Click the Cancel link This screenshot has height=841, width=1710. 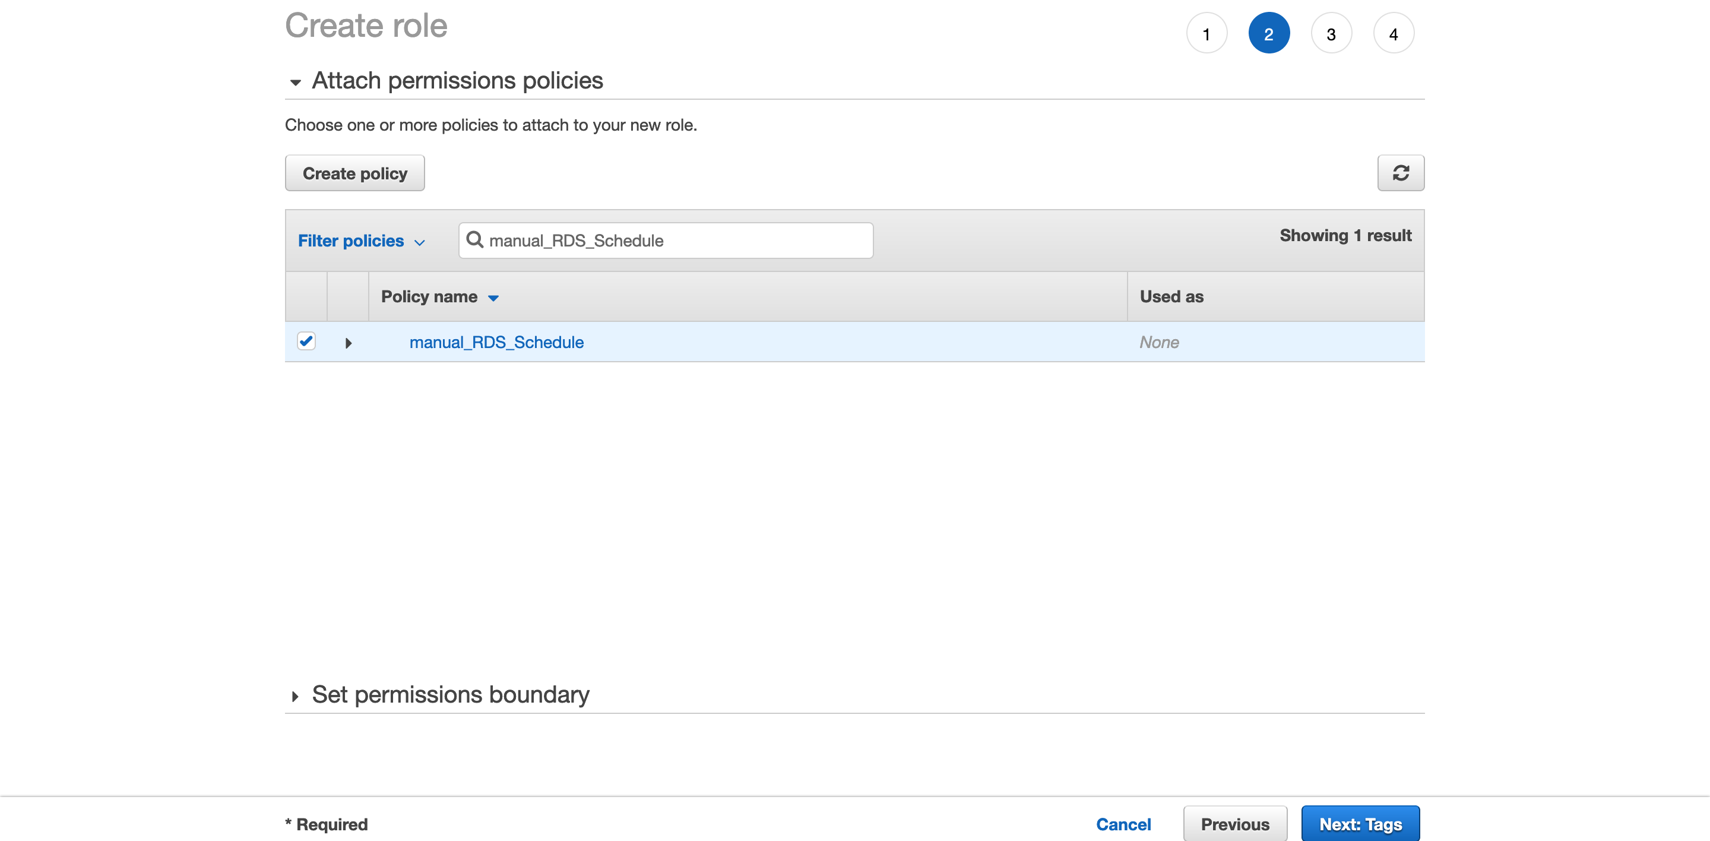[x=1123, y=824]
